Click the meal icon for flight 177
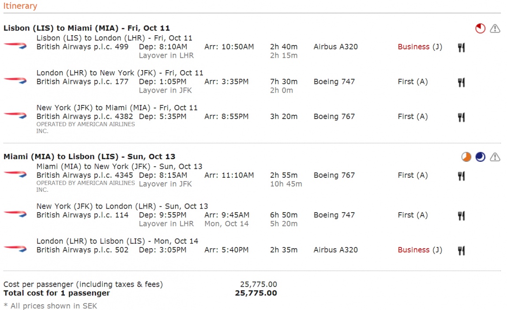 462,82
